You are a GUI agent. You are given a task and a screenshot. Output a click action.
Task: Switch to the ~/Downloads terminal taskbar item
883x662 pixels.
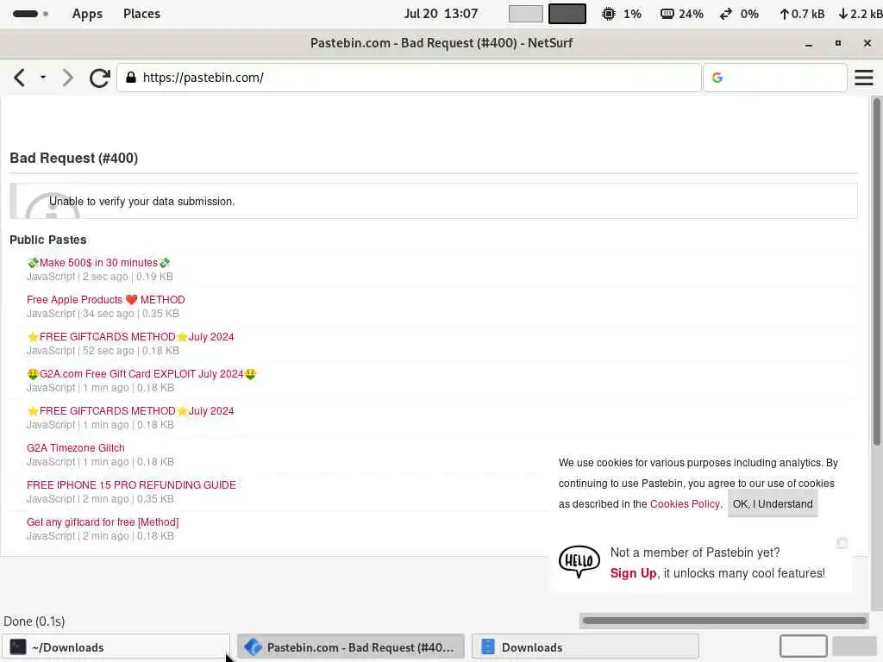pyautogui.click(x=116, y=647)
